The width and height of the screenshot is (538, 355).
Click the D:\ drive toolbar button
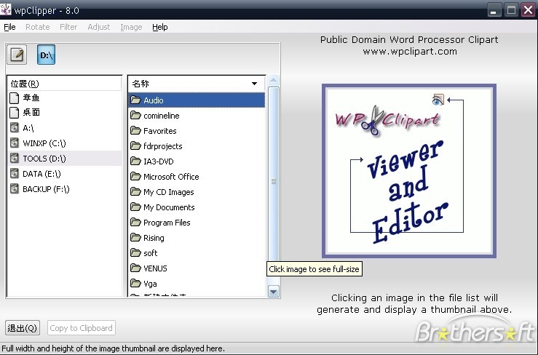[x=46, y=55]
